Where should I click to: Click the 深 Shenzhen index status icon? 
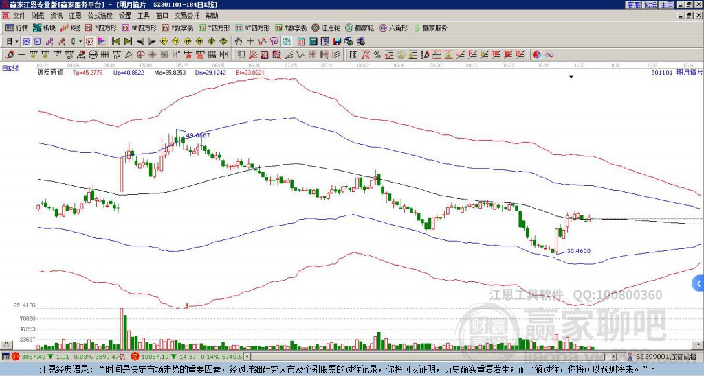134,357
